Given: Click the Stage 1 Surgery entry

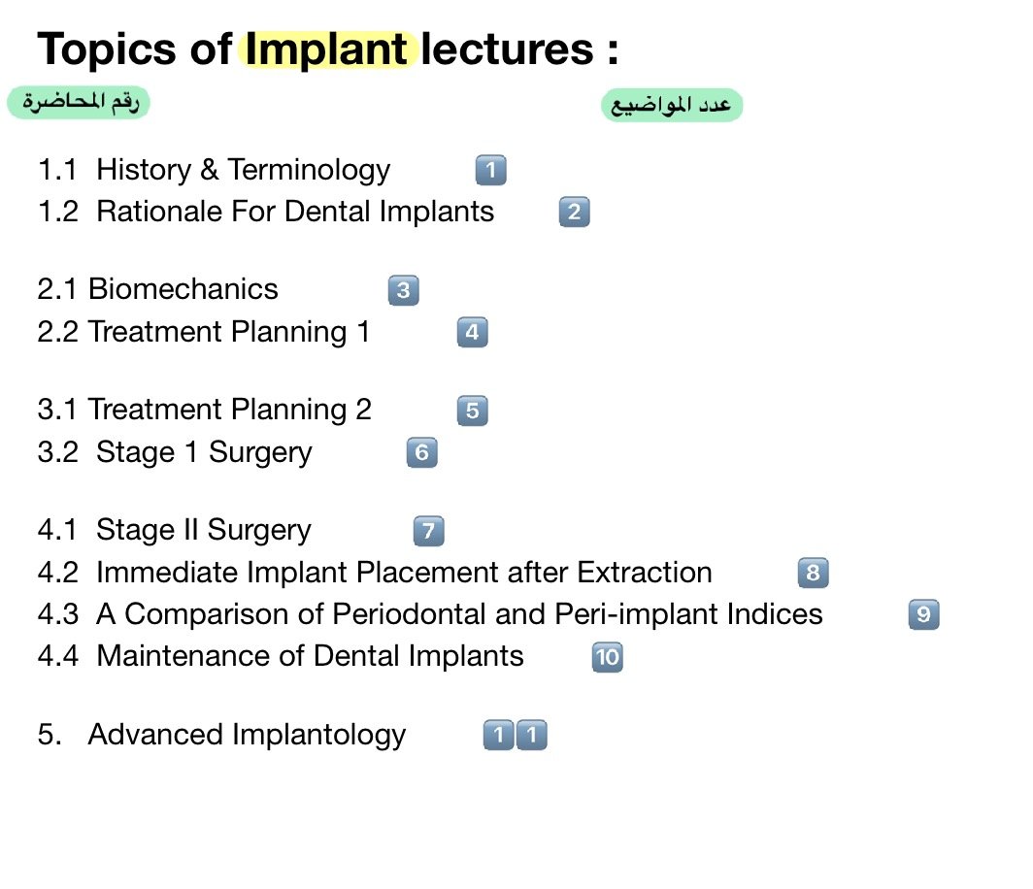Looking at the screenshot, I should [204, 452].
